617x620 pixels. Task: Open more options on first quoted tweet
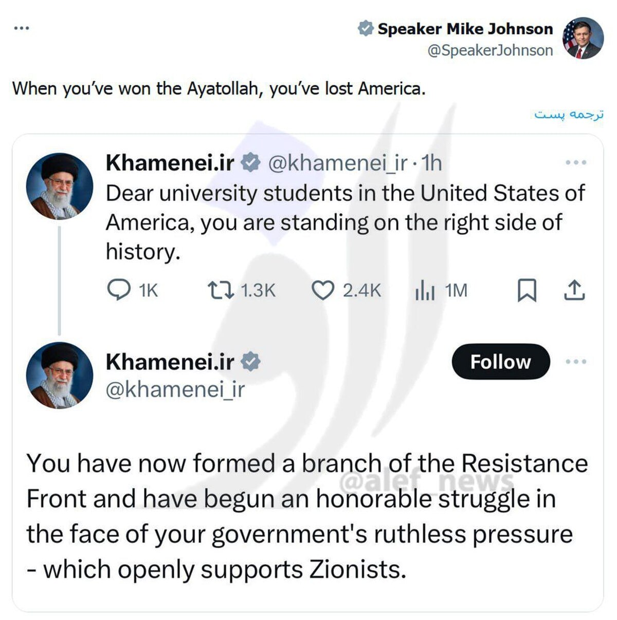[576, 163]
